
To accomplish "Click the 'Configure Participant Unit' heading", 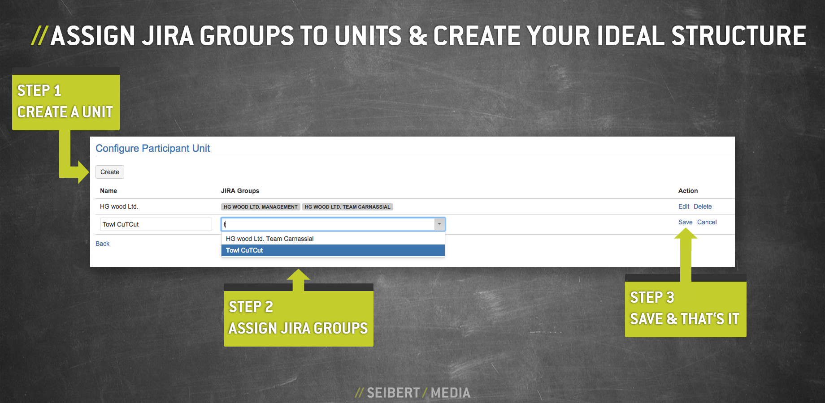I will coord(153,148).
